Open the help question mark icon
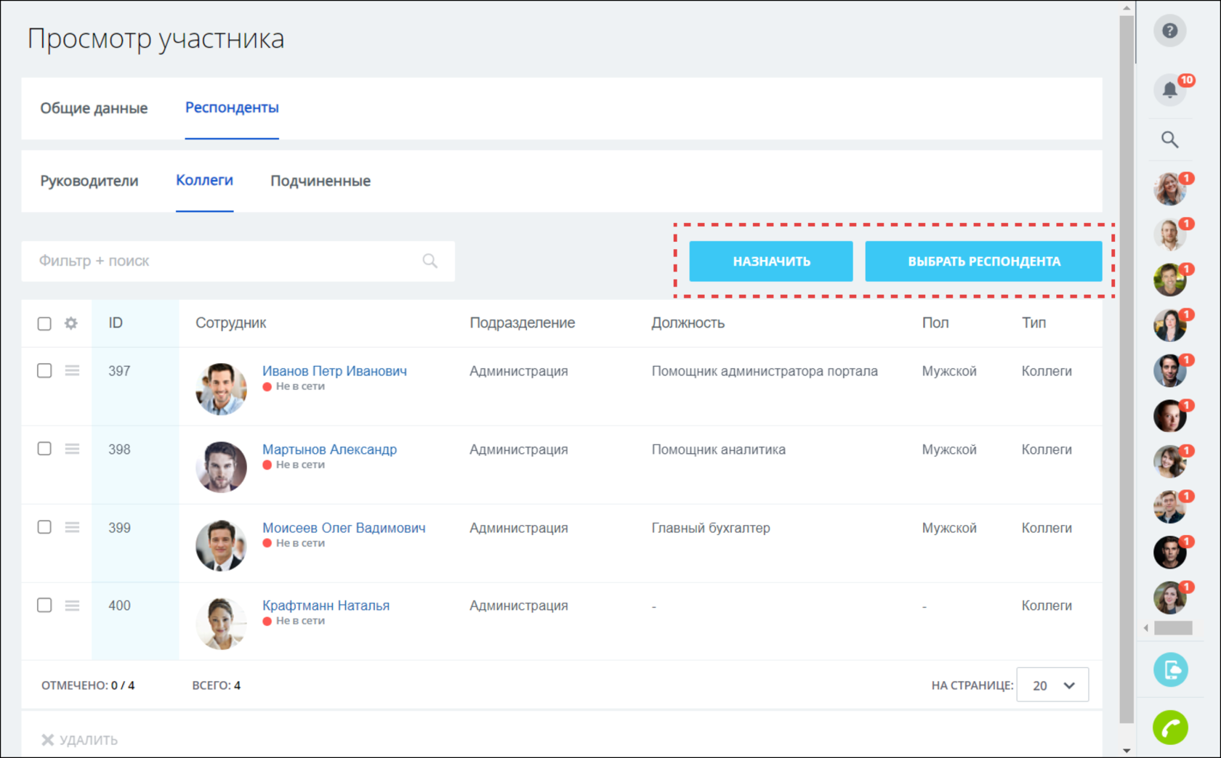The width and height of the screenshot is (1221, 758). click(x=1170, y=30)
